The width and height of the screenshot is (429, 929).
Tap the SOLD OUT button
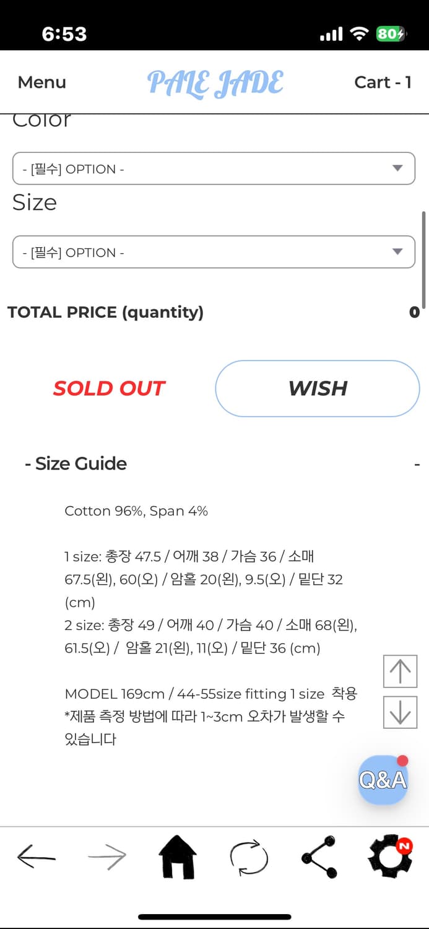[x=109, y=388]
